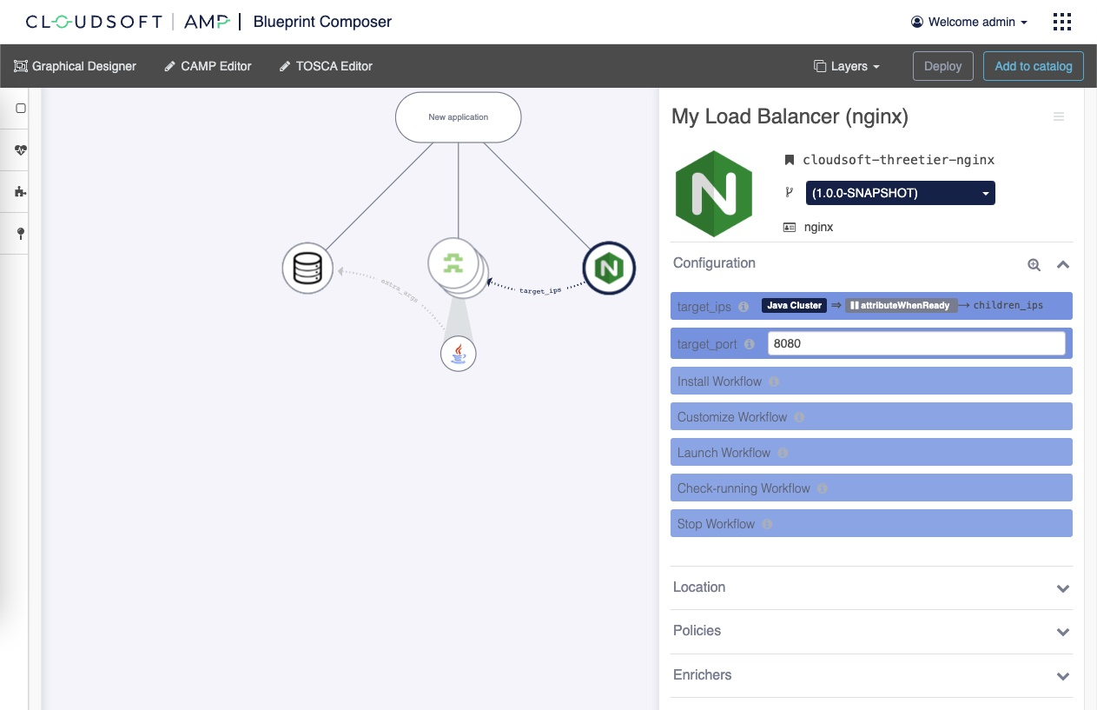Click the ID card icon next to nginx
1097x710 pixels.
(x=790, y=227)
